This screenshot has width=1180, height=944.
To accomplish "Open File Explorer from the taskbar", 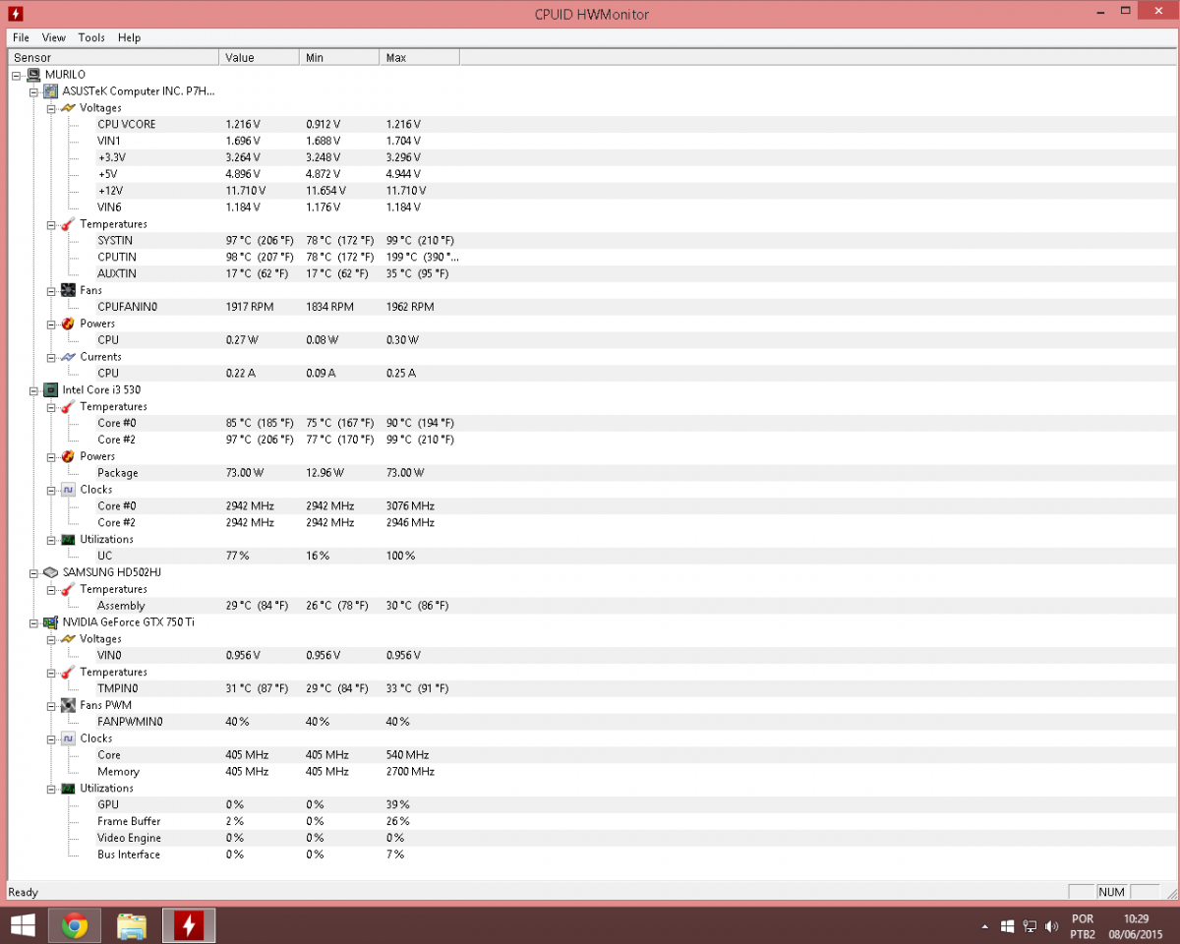I will click(132, 925).
